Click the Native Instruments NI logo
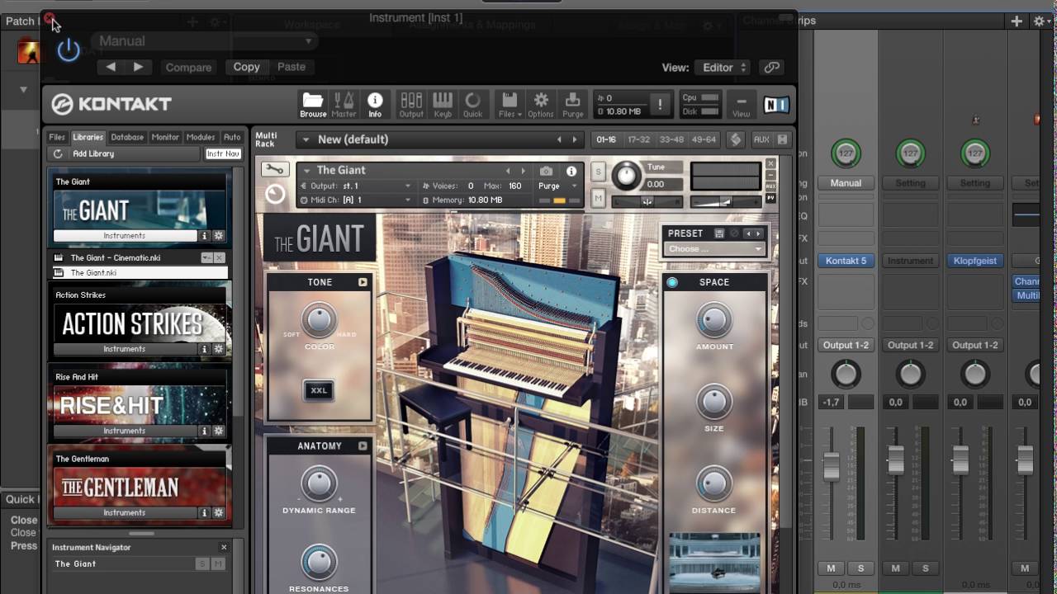Viewport: 1057px width, 594px height. pos(776,105)
